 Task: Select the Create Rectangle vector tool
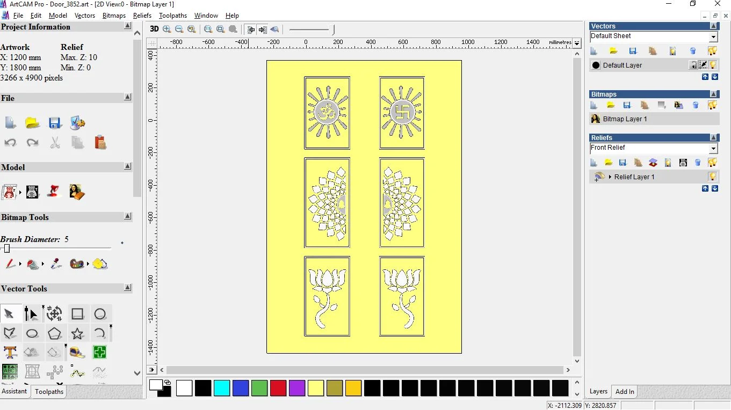click(x=77, y=314)
